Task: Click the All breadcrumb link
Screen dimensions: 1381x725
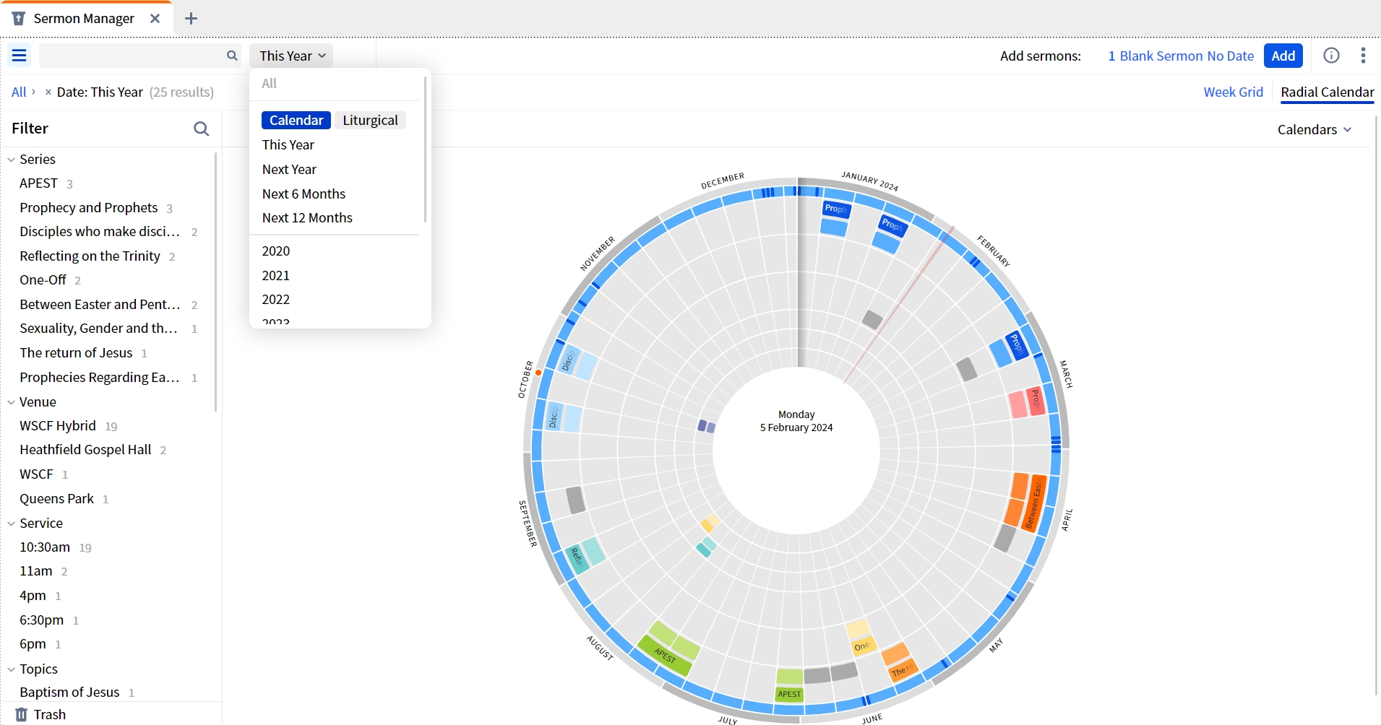Action: pyautogui.click(x=19, y=92)
